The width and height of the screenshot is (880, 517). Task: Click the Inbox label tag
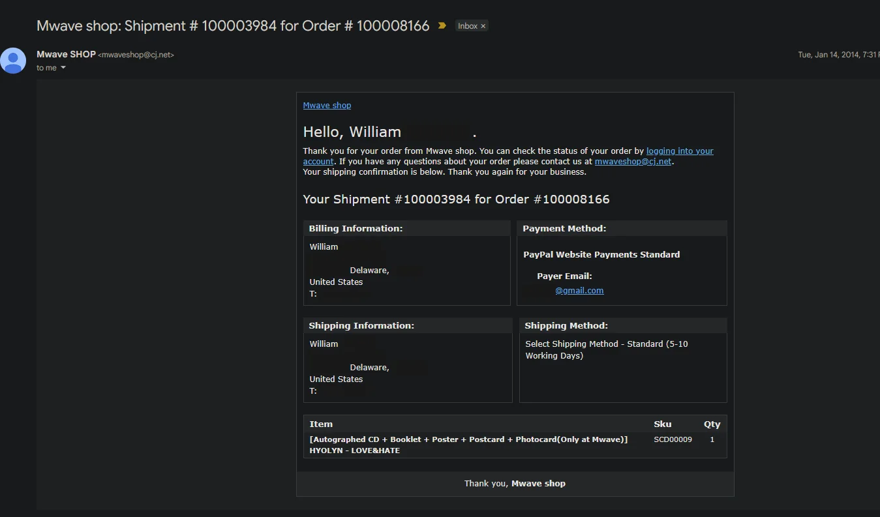click(468, 26)
